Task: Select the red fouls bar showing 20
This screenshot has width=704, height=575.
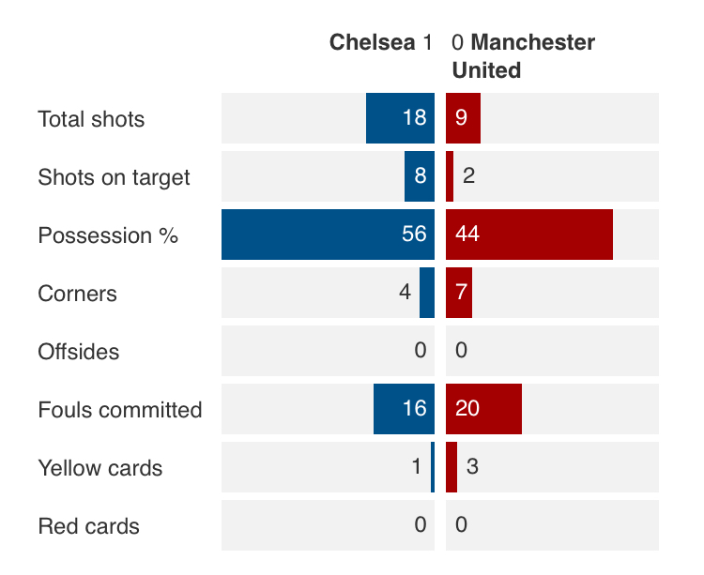Action: tap(483, 409)
